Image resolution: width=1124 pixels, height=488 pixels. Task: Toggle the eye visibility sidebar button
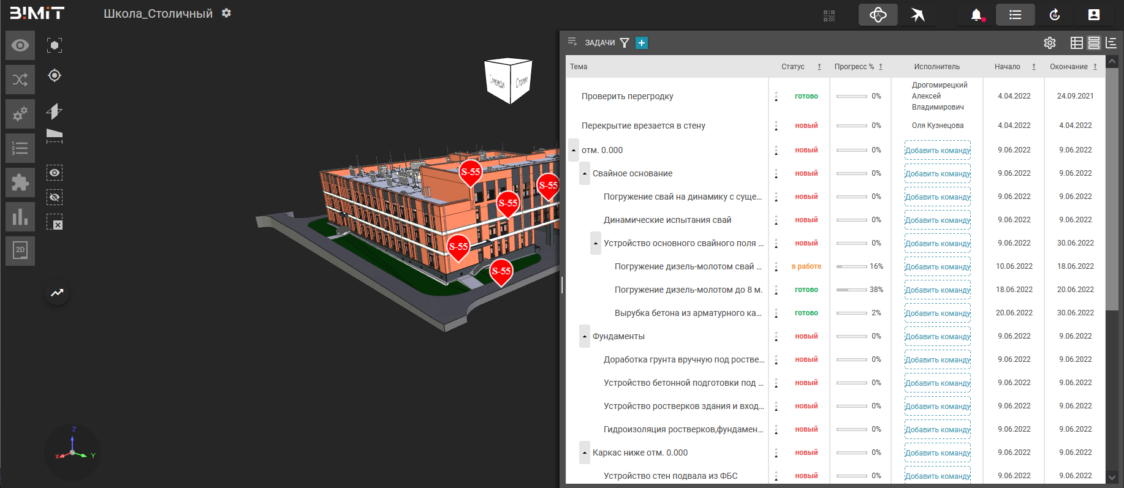20,46
